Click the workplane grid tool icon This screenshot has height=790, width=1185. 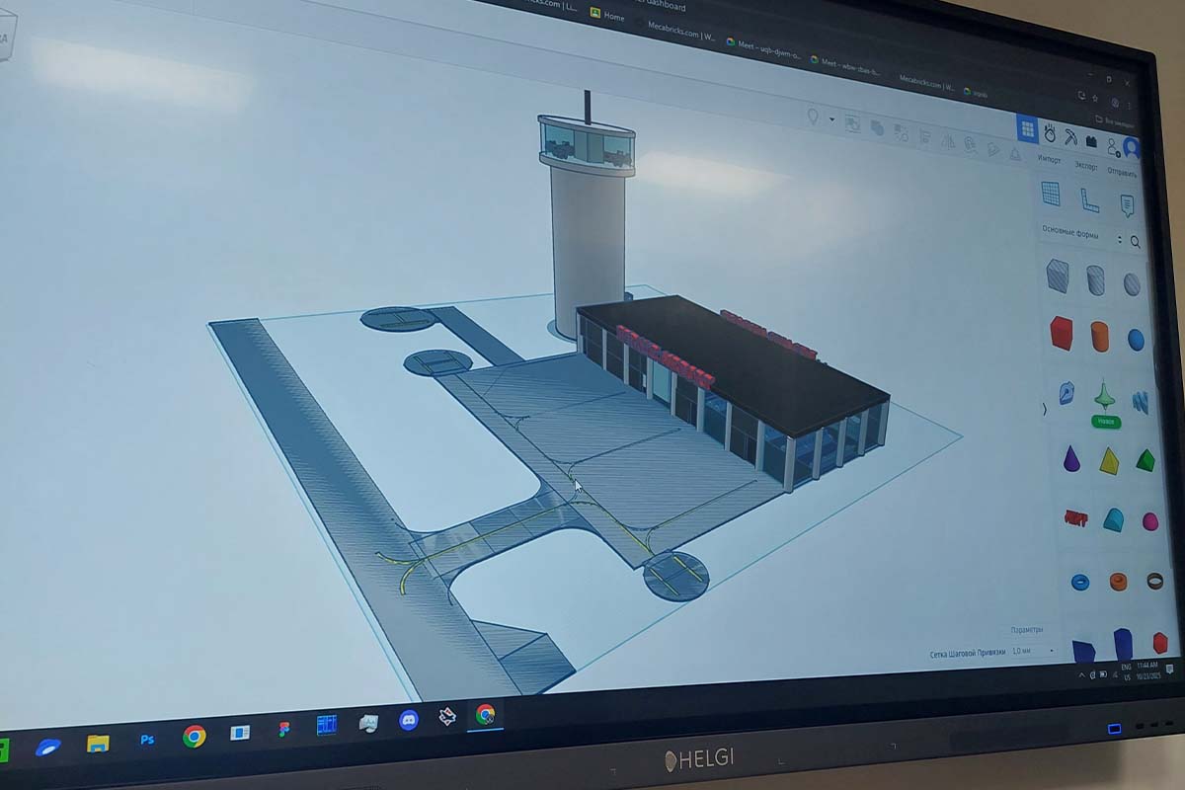[x=1051, y=194]
